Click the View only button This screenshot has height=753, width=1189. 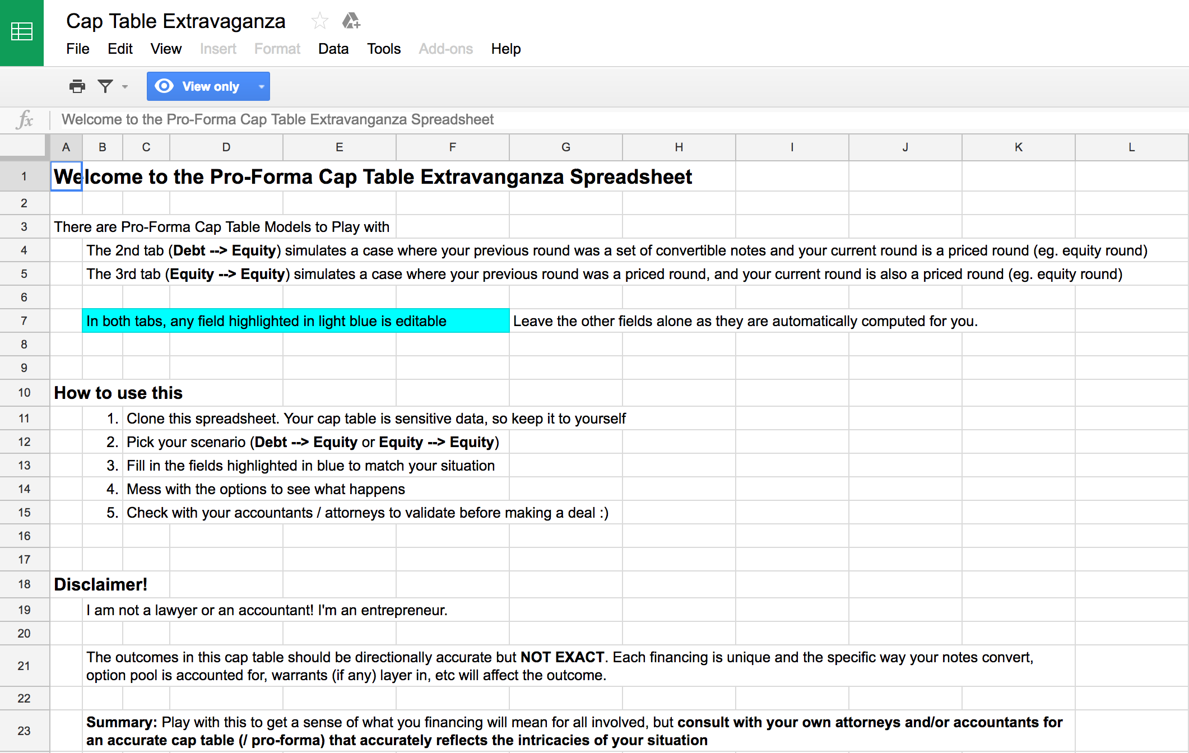[210, 86]
